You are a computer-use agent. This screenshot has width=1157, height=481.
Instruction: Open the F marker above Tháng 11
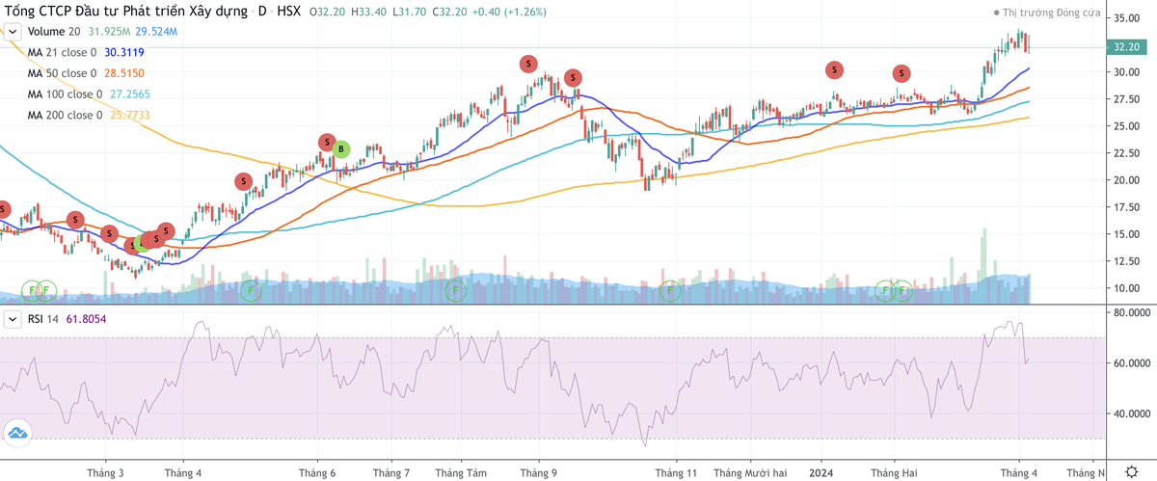[x=670, y=289]
